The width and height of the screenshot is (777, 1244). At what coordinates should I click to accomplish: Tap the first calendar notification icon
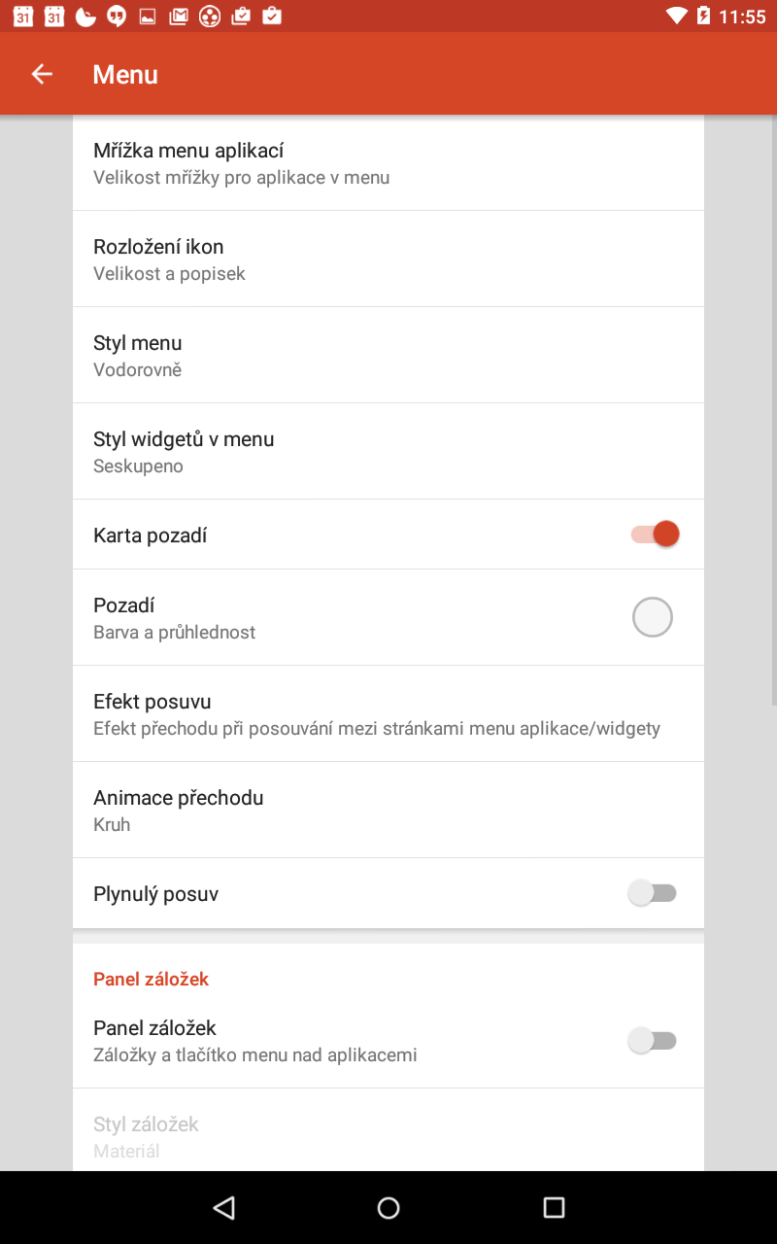(x=23, y=16)
